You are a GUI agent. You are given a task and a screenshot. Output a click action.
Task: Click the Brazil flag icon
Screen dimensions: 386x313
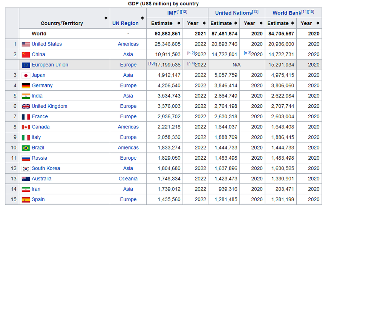(x=26, y=148)
